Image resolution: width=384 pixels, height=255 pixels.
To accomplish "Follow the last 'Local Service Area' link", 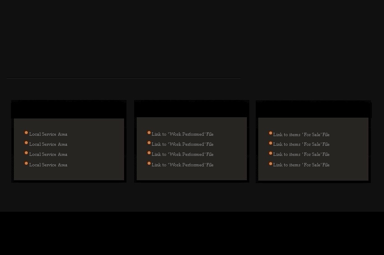I will [x=48, y=165].
